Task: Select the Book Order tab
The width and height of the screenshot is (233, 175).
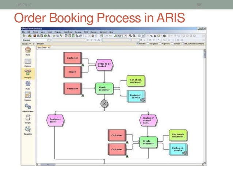Action: point(42,47)
